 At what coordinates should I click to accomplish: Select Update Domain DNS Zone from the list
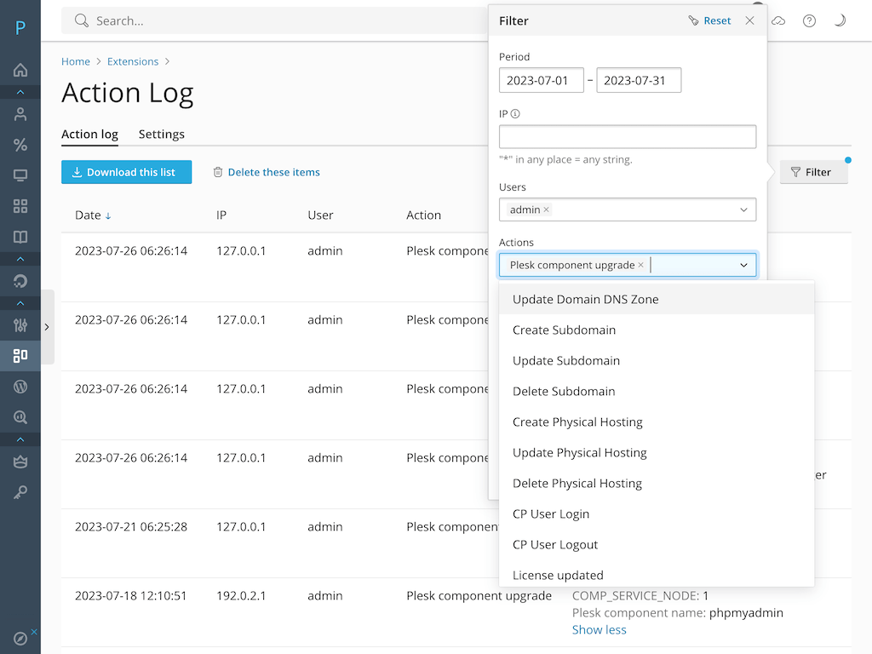click(x=585, y=299)
